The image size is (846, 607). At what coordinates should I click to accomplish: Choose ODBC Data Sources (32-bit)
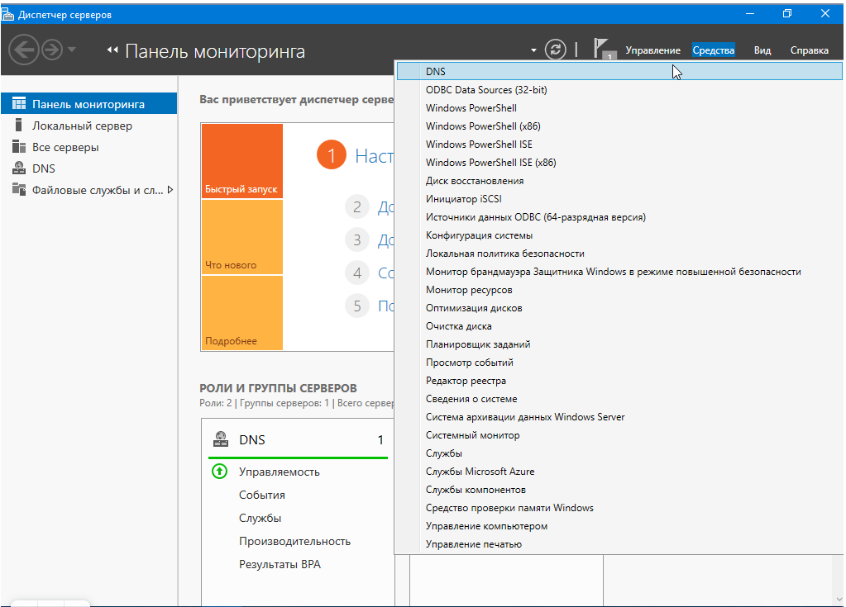click(619, 90)
